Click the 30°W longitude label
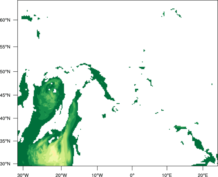Viewport: 218px width, 177px height. (23, 175)
